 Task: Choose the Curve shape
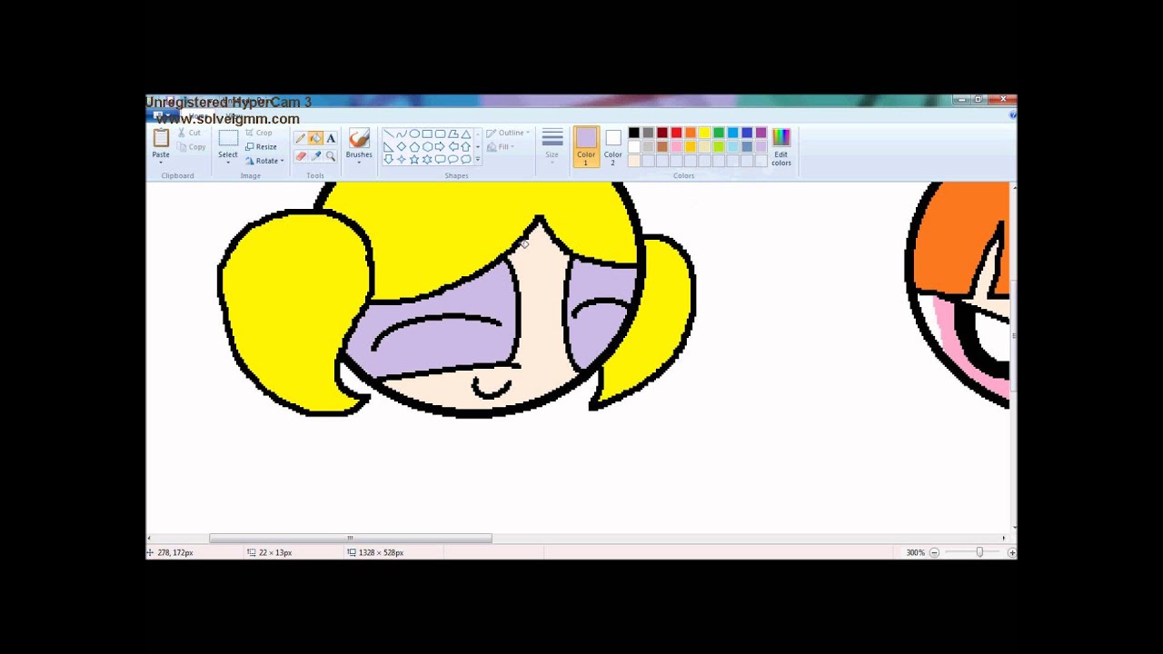(x=402, y=134)
